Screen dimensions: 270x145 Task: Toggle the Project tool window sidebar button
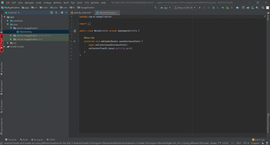[x=2, y=43]
